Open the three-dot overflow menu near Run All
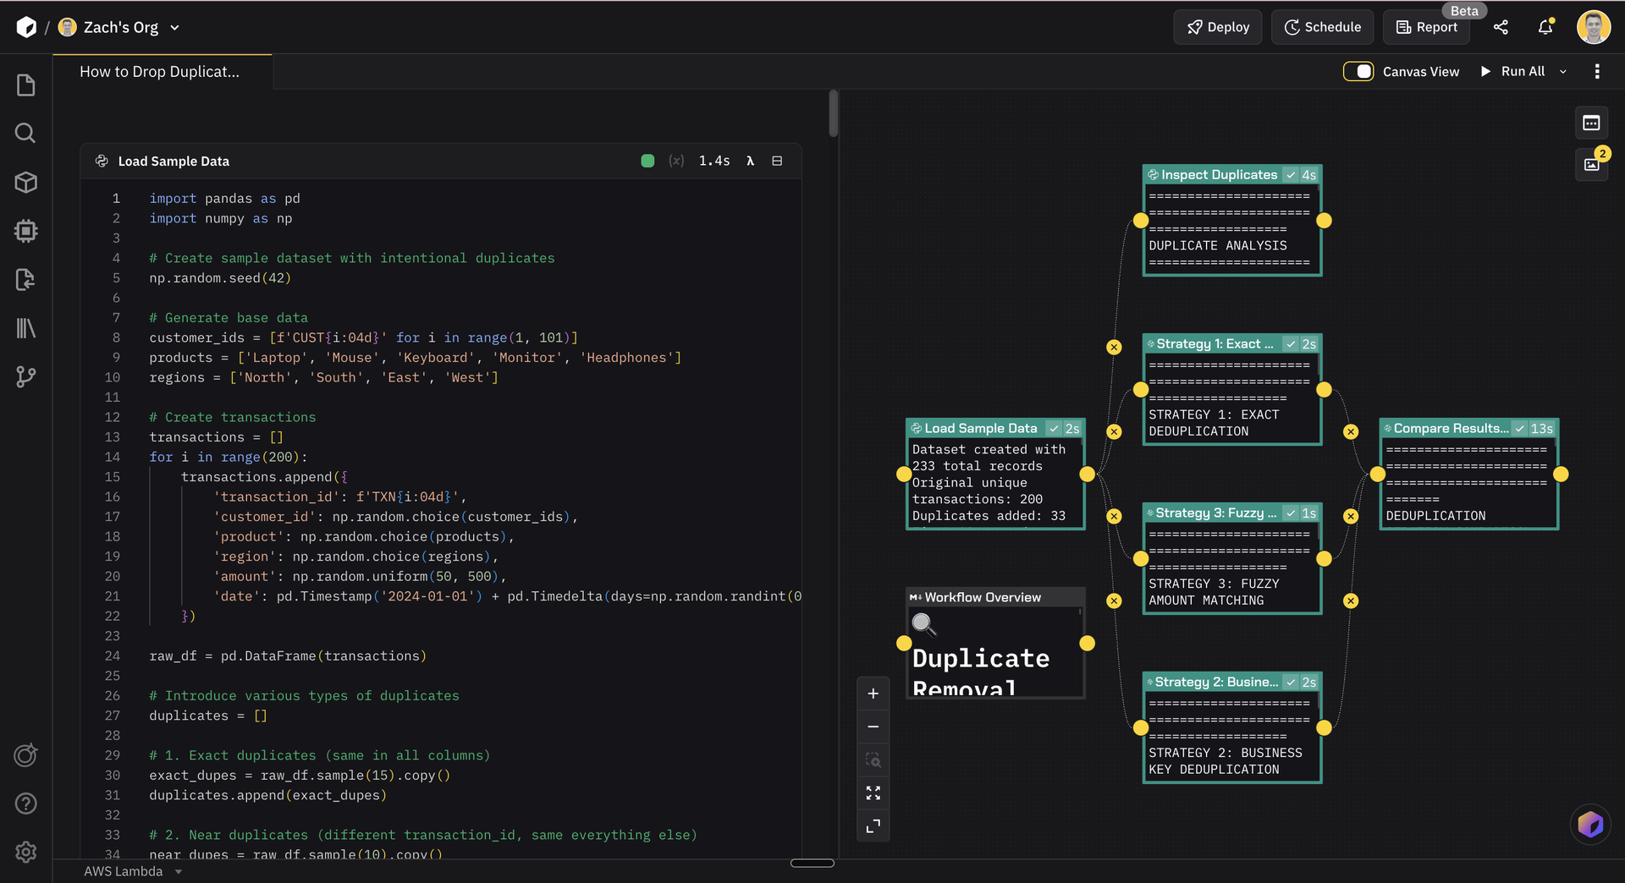 (x=1598, y=71)
